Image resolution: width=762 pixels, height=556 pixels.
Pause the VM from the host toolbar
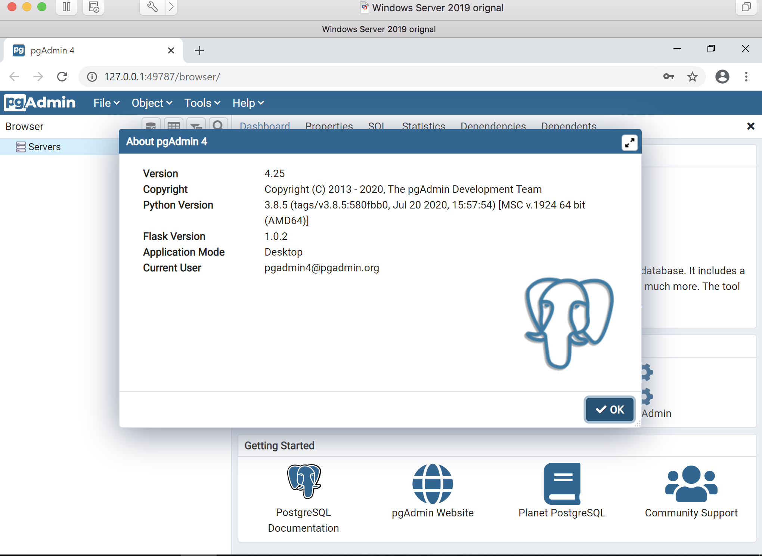66,7
